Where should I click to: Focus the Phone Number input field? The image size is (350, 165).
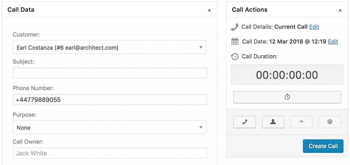[110, 100]
